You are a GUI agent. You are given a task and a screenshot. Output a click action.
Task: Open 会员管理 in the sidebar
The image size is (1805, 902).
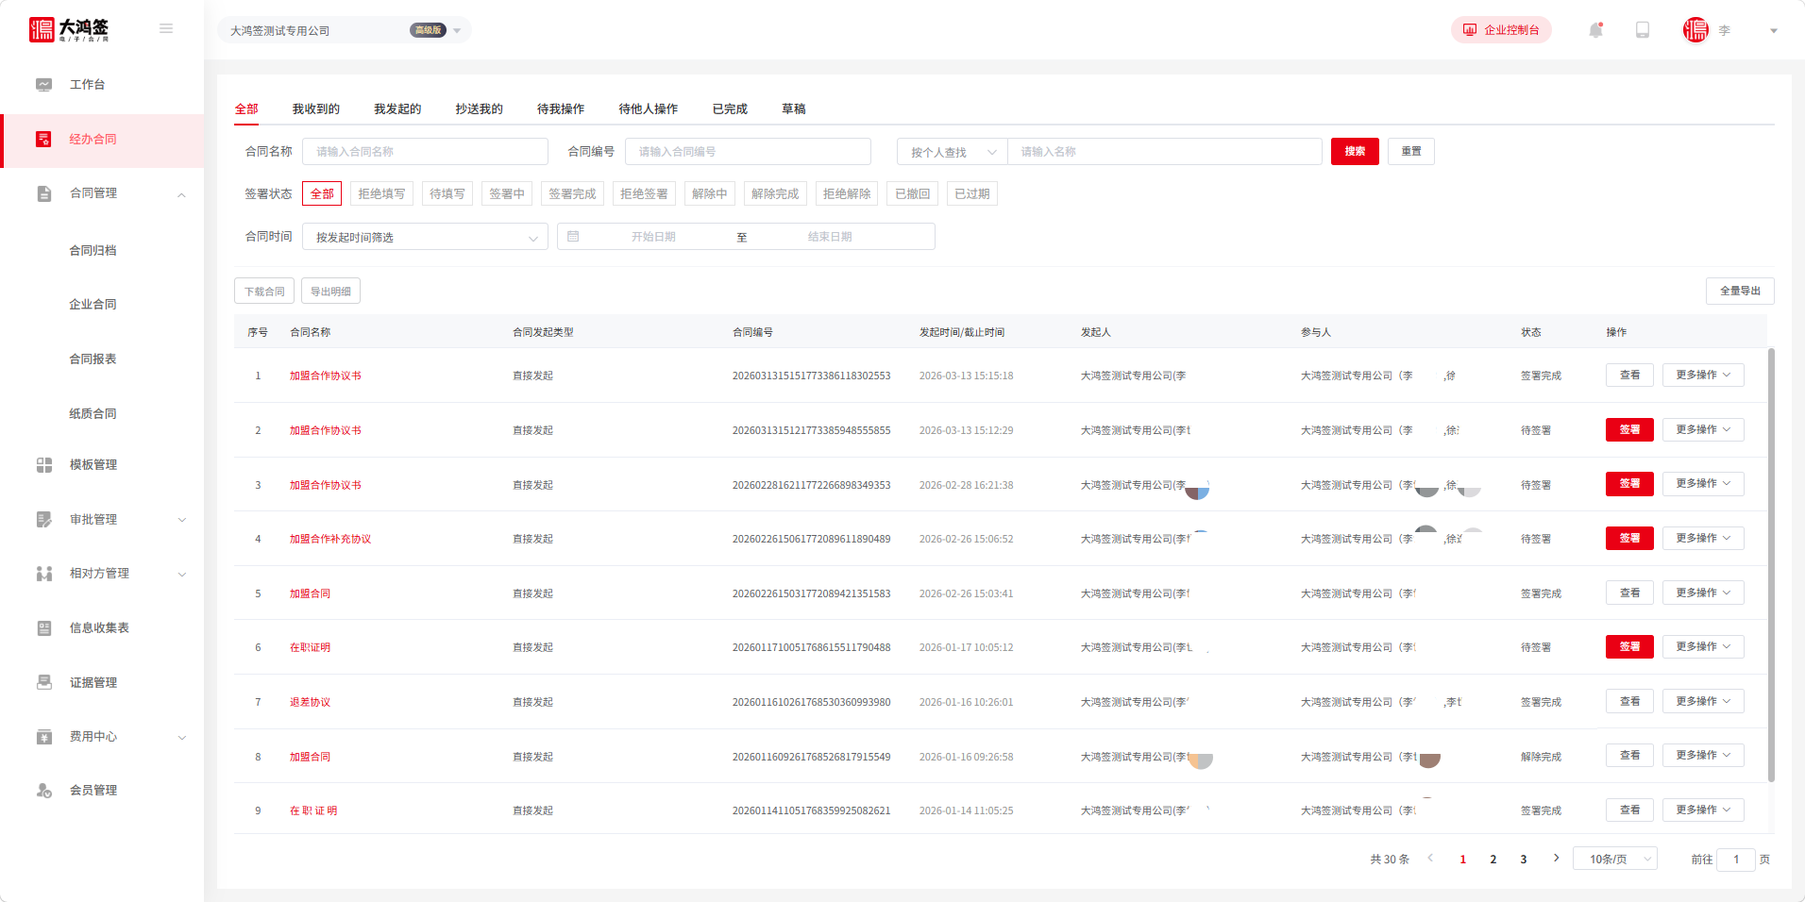tap(93, 791)
